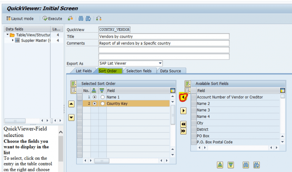This screenshot has height=172, width=292.
Task: Select ascending radio button for Country Key
Action: pos(94,104)
